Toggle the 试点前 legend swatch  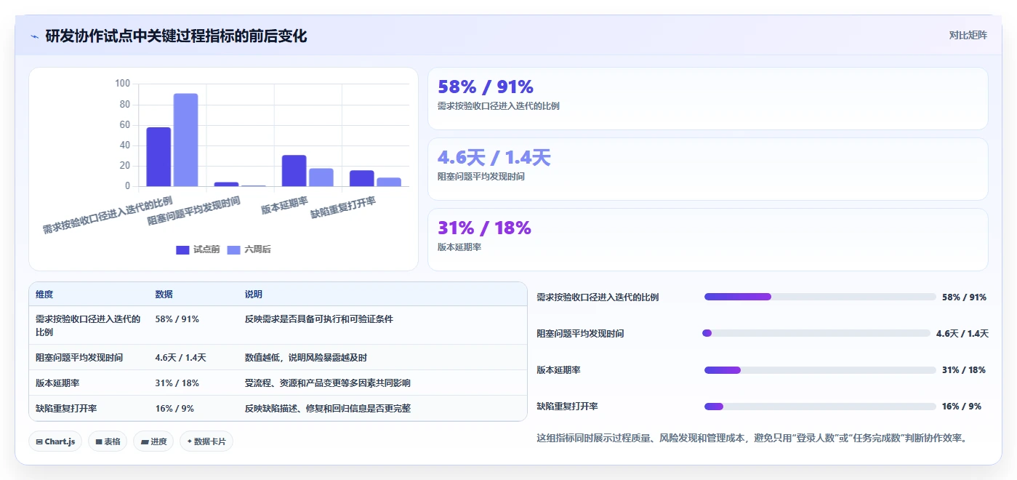pos(182,249)
